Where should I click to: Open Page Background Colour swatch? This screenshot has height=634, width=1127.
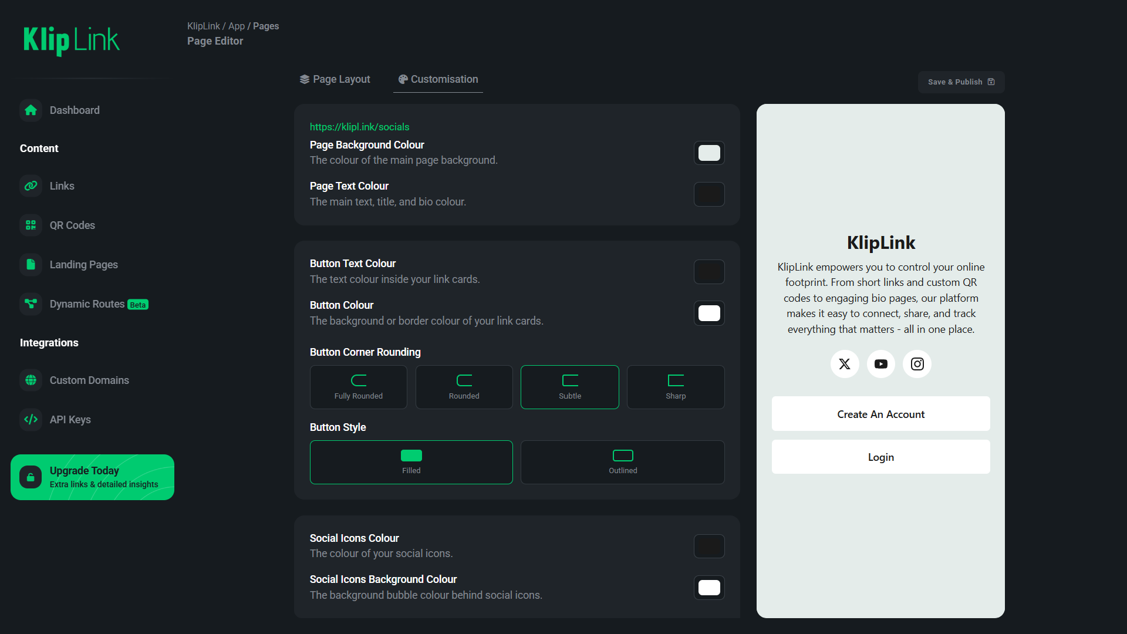[709, 153]
